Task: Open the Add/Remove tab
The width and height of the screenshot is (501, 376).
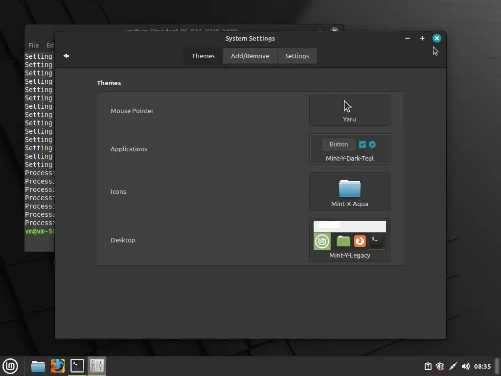Action: (250, 56)
